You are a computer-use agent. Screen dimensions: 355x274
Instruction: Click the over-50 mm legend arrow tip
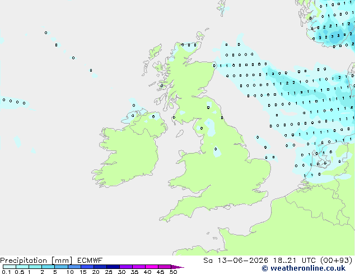pos(177,267)
